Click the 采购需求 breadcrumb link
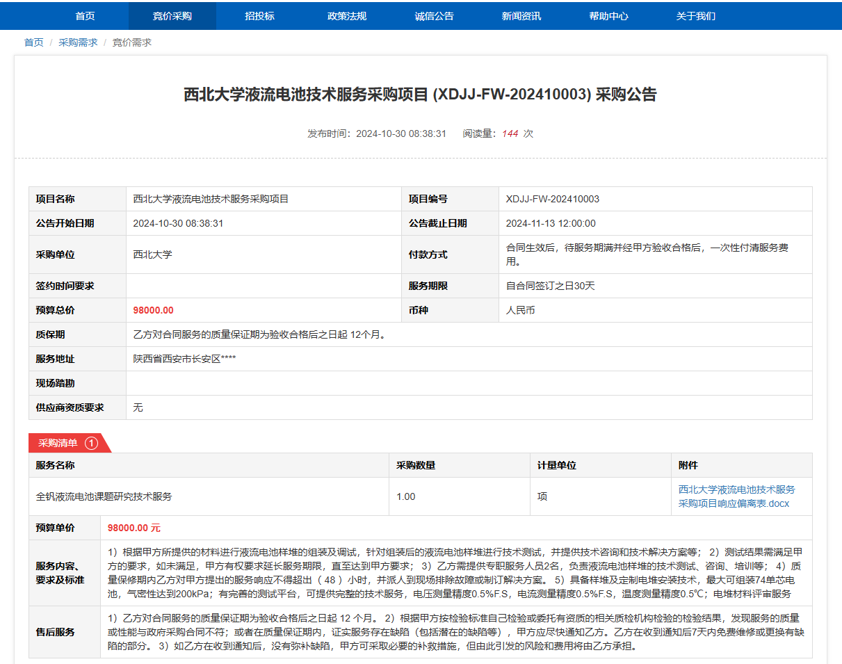 click(78, 42)
